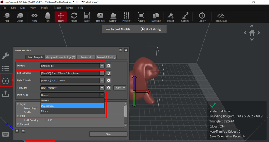Open the Print Mode dropdown

pos(72,95)
